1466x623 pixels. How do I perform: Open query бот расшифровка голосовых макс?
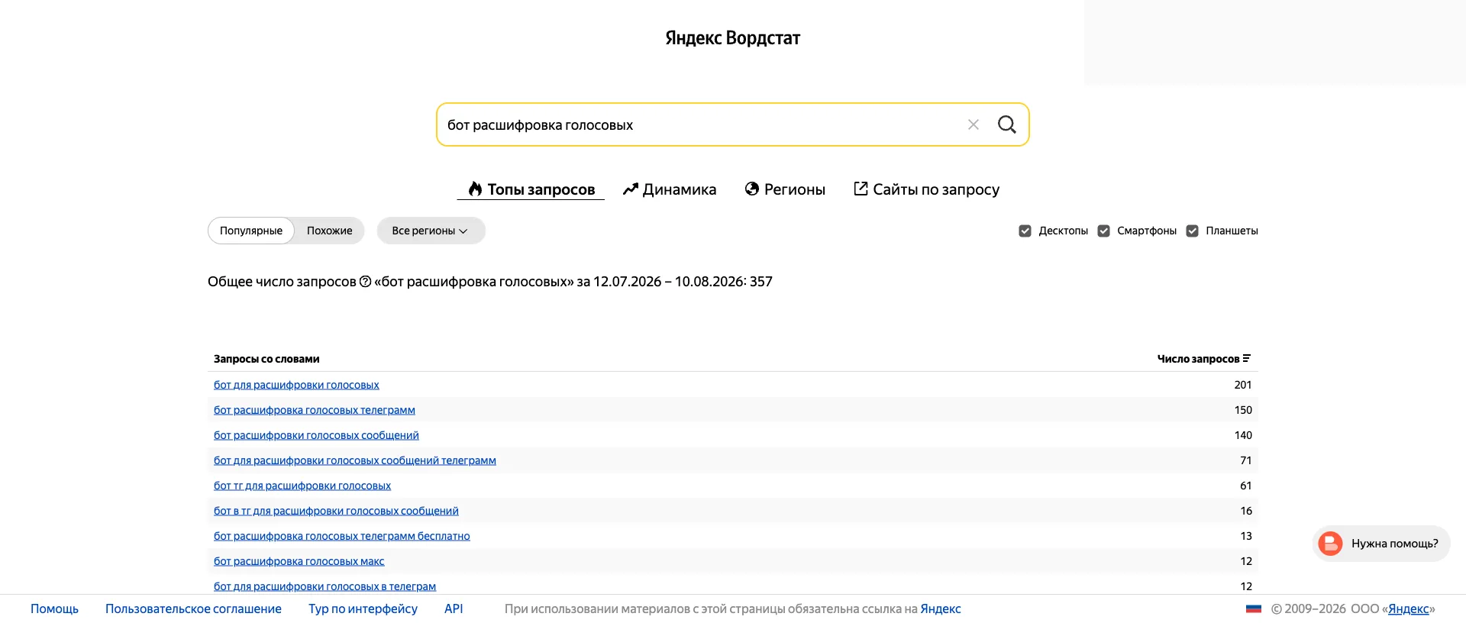[299, 561]
